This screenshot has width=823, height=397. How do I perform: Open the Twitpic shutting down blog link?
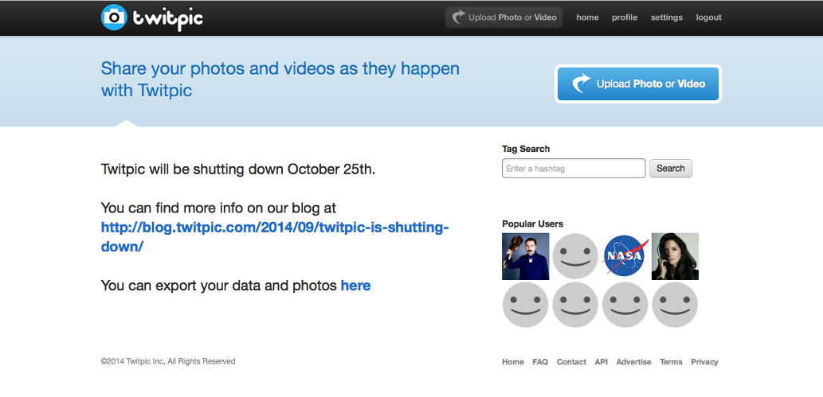point(275,237)
